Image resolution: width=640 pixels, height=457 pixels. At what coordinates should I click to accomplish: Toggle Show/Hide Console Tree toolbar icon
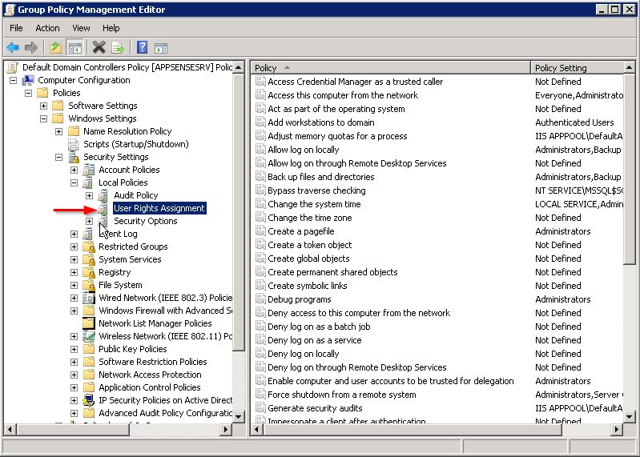(x=74, y=48)
